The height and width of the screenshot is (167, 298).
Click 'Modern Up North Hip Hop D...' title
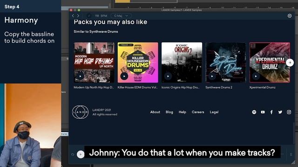(94, 87)
